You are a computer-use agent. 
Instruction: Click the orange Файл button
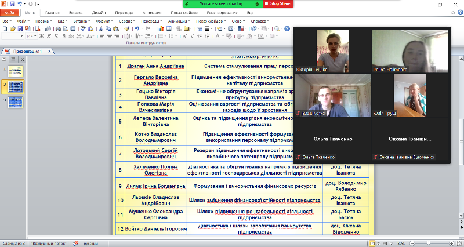coord(11,12)
